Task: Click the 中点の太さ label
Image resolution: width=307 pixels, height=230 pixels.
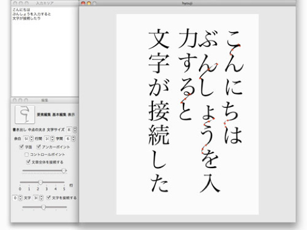Action: click(37, 130)
